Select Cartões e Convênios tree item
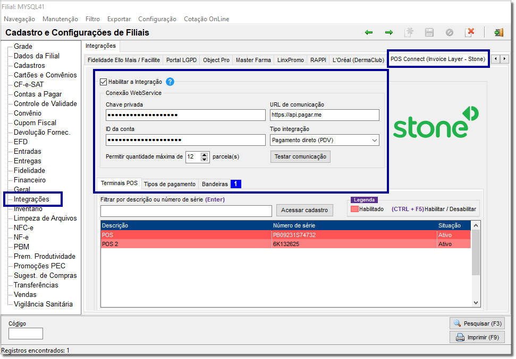The height and width of the screenshot is (359, 516). pyautogui.click(x=45, y=75)
